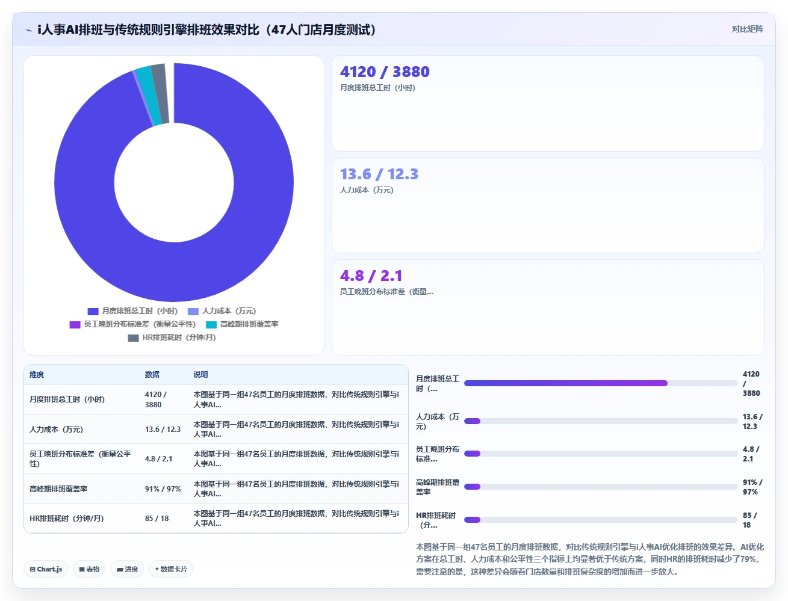Select table row 月度排班总工时（小时）
788x601 pixels.
tap(216, 399)
